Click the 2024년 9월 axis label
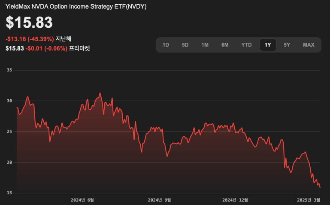 [159, 200]
